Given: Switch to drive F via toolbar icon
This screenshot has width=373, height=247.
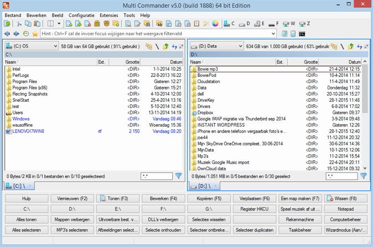Looking at the screenshot, I should pos(273,24).
